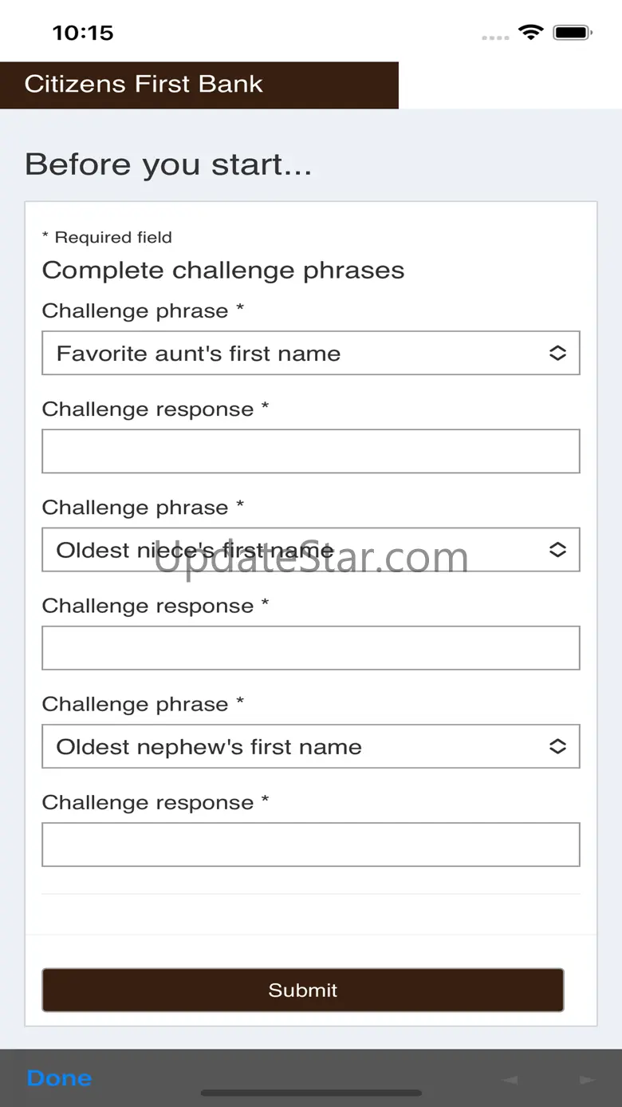Screen dimensions: 622x1107
Task: Tap Done in the keyboard toolbar
Action: pos(60,1077)
